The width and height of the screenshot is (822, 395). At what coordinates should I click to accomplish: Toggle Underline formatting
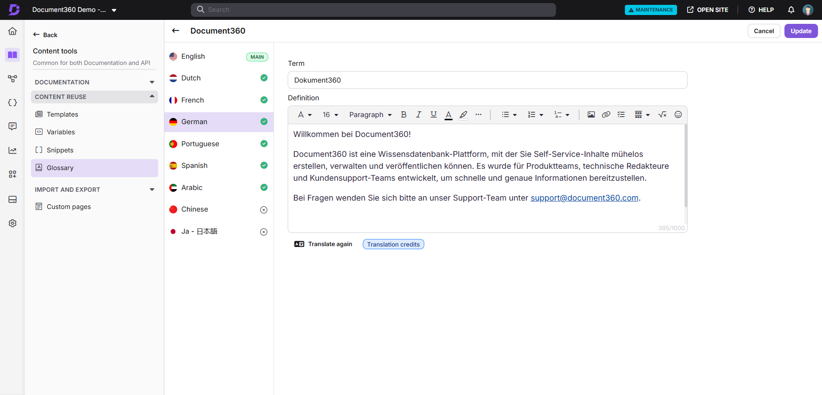434,114
